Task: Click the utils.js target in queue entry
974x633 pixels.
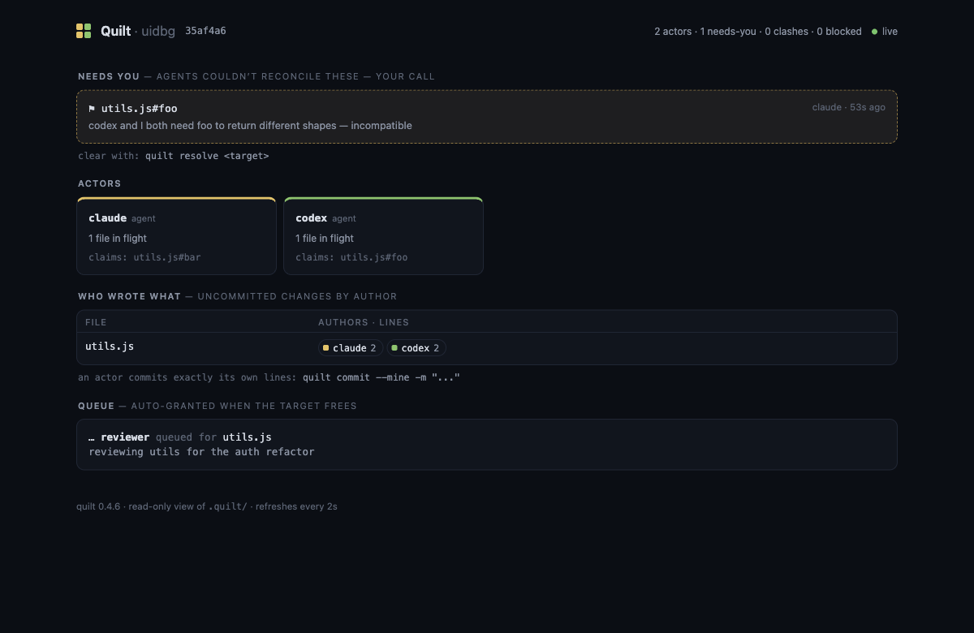Action: [247, 437]
